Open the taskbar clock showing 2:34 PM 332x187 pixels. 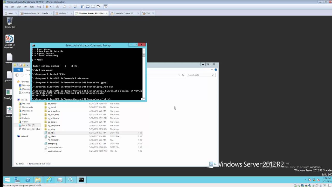(327, 180)
